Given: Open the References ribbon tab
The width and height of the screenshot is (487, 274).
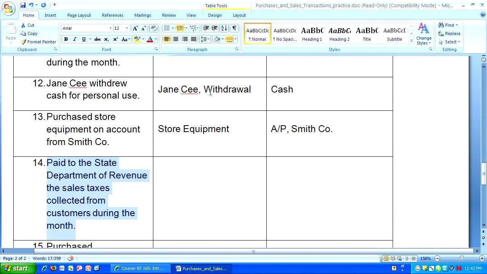Looking at the screenshot, I should click(x=112, y=15).
